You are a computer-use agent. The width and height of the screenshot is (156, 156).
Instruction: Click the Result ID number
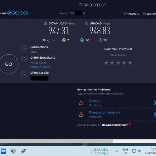[x=78, y=13]
